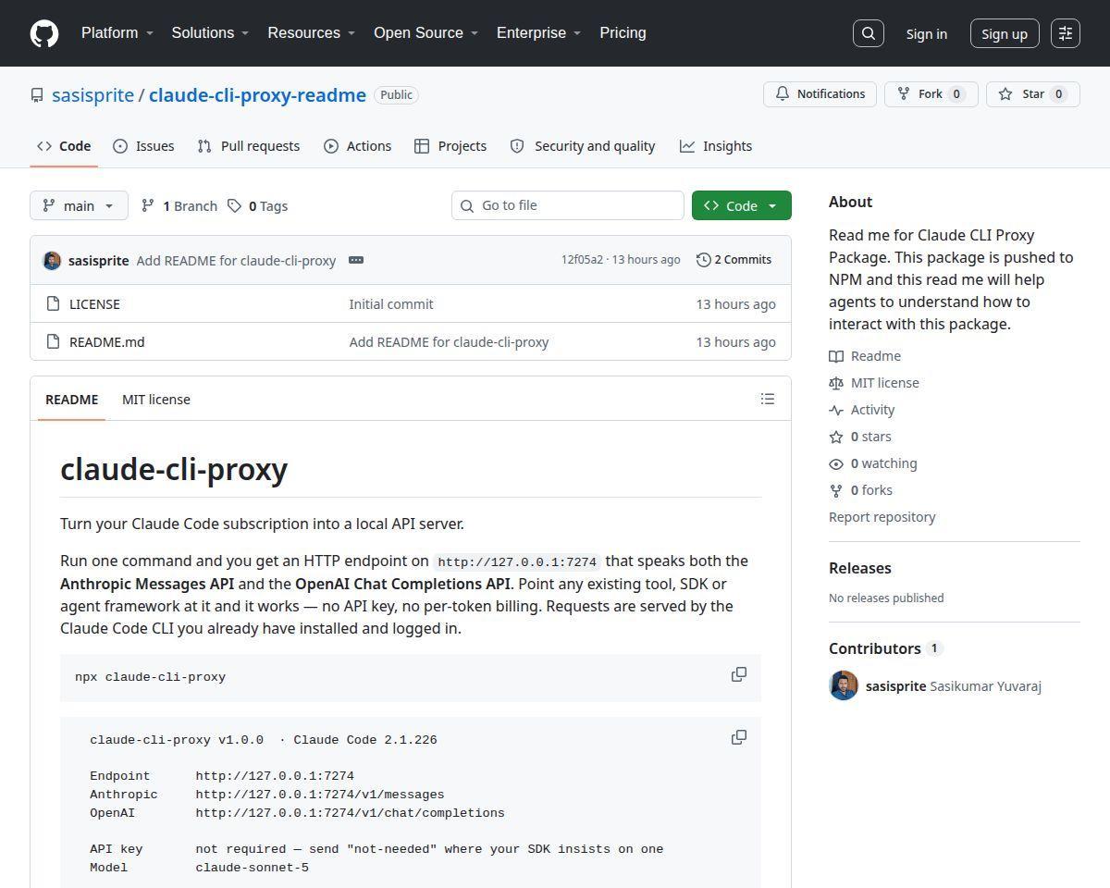Open the Resources dropdown menu
1110x888 pixels.
tap(312, 33)
